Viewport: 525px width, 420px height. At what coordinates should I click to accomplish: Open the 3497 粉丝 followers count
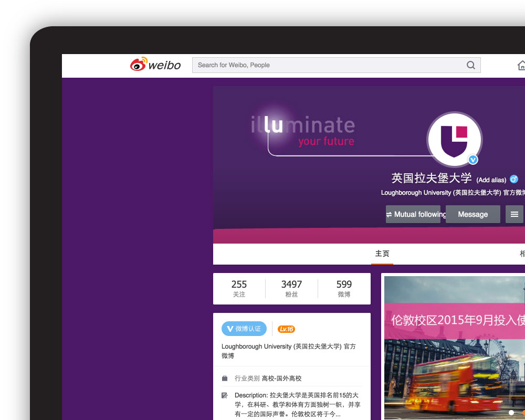[291, 288]
